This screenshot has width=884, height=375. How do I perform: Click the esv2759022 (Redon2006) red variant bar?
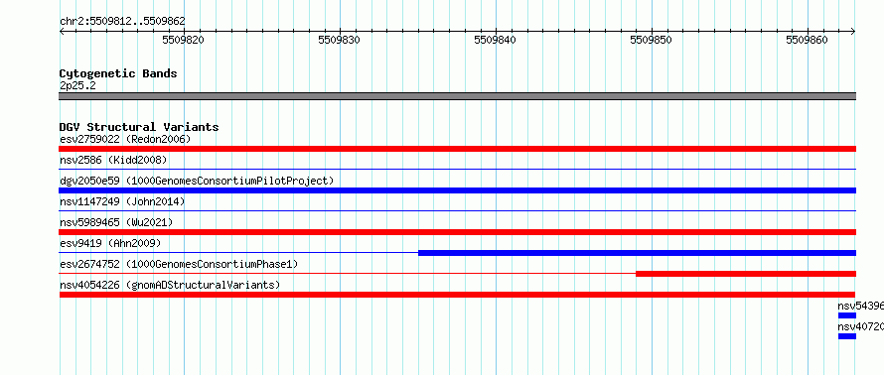tap(457, 149)
